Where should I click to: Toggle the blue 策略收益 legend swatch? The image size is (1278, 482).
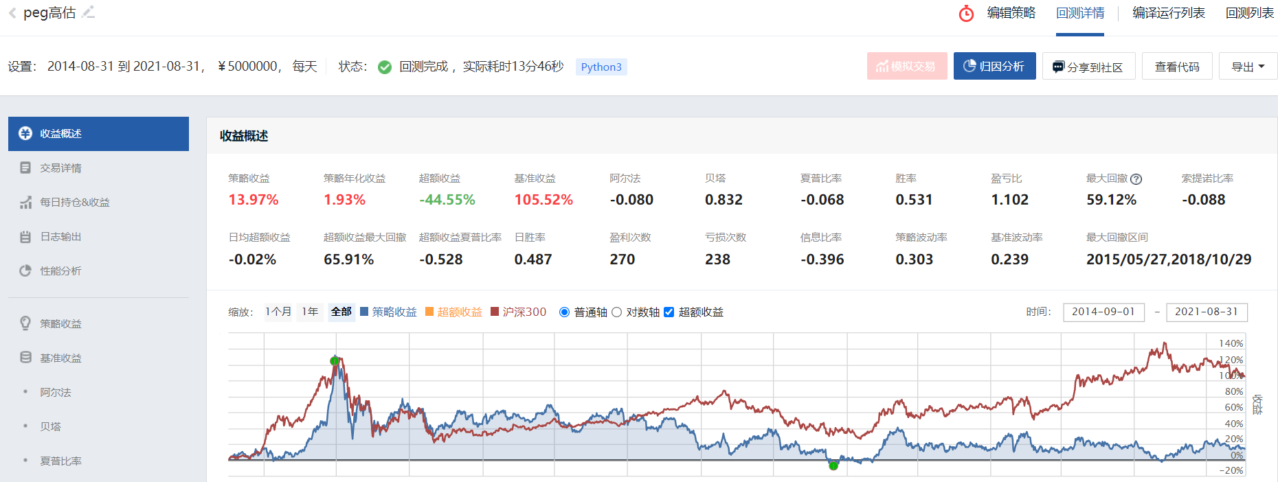[x=364, y=312]
